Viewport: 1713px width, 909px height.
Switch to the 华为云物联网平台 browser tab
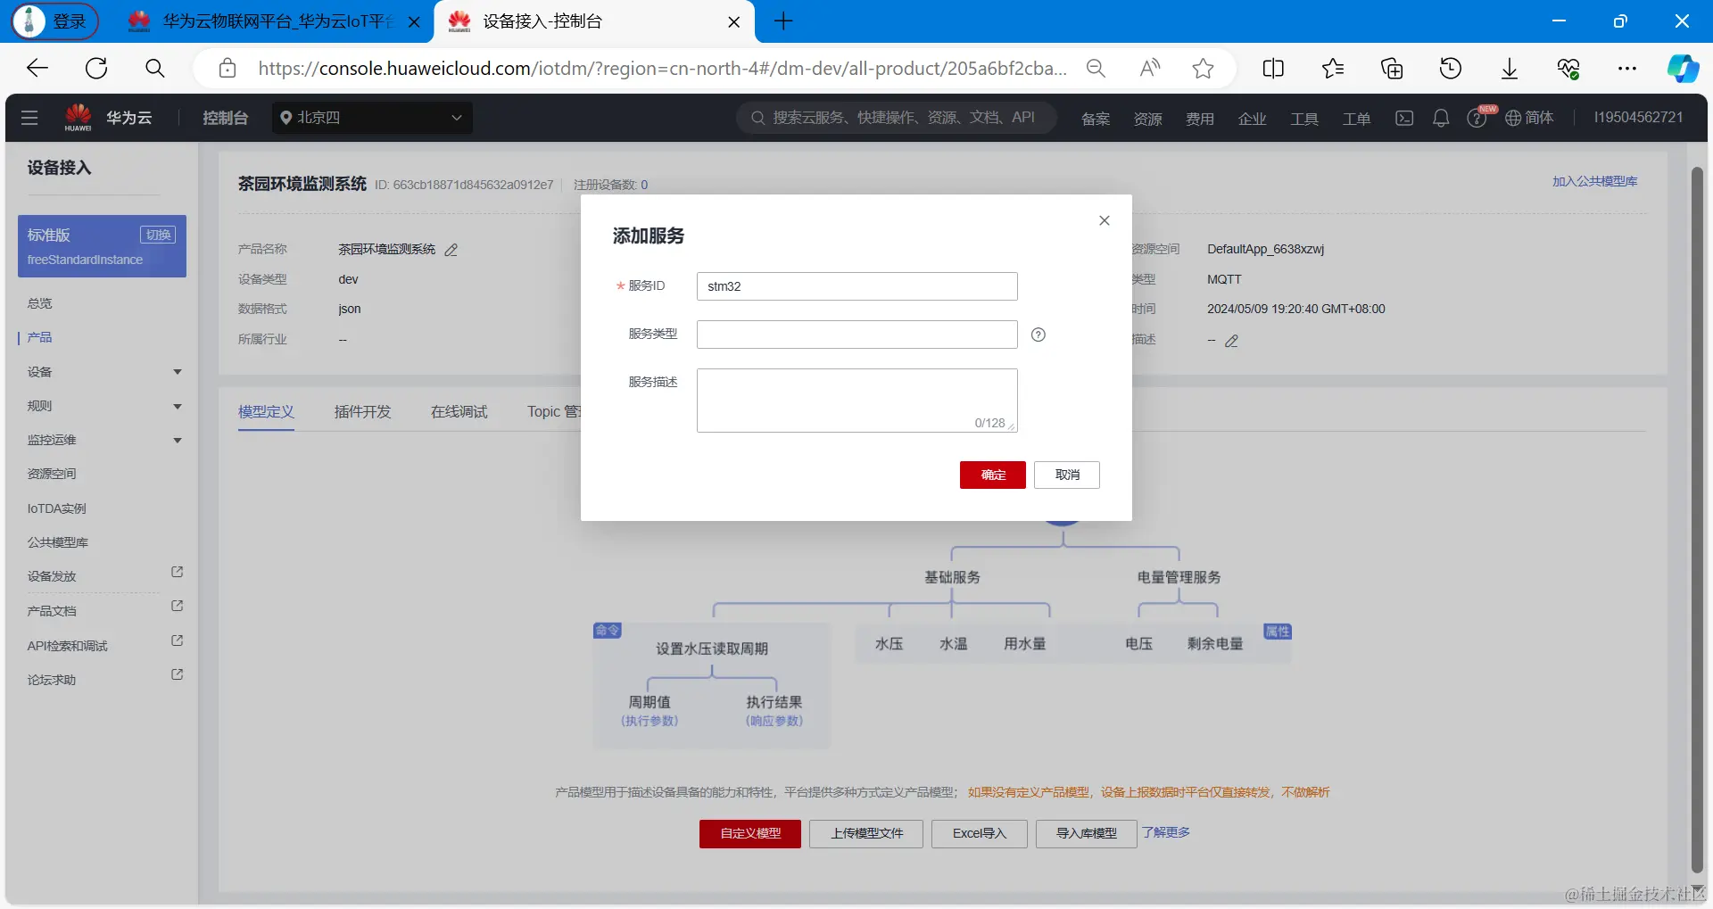(277, 21)
